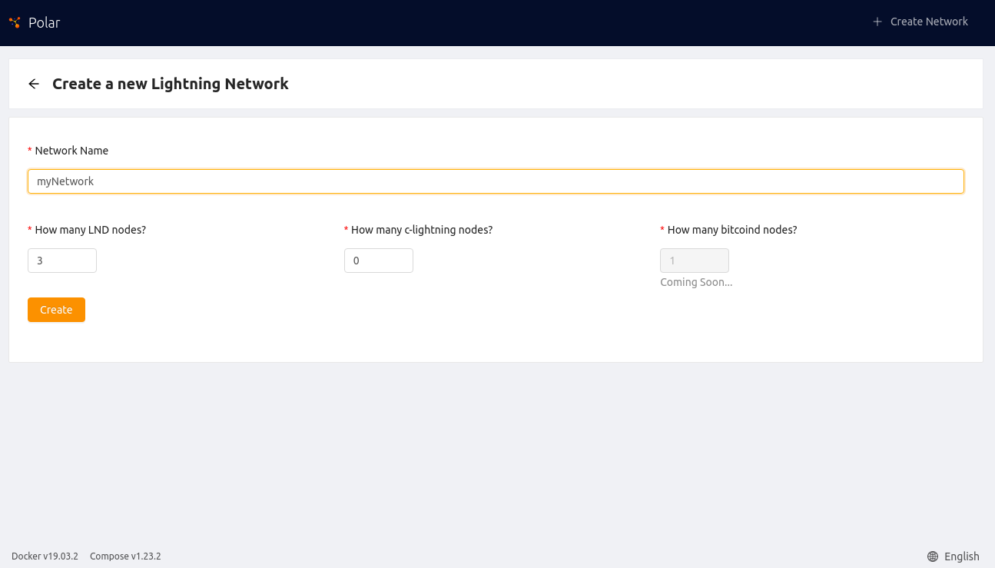Click the How many c-lightning nodes label
This screenshot has width=995, height=568.
[422, 230]
